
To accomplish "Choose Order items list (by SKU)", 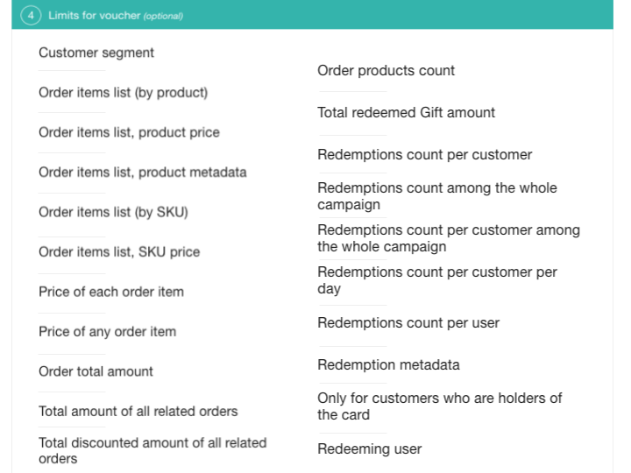I will [113, 212].
